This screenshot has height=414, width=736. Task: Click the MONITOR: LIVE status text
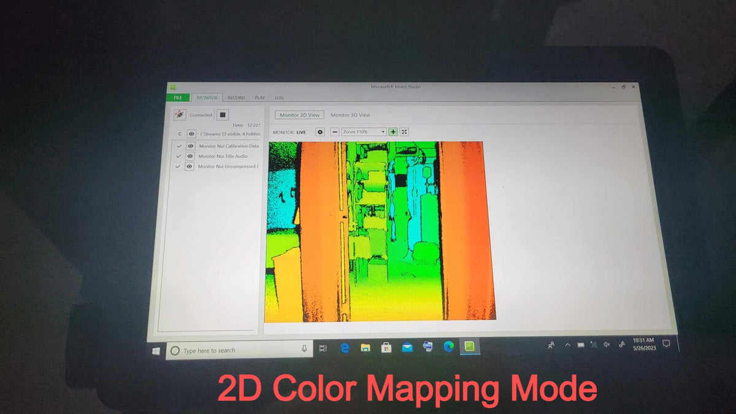coord(289,132)
